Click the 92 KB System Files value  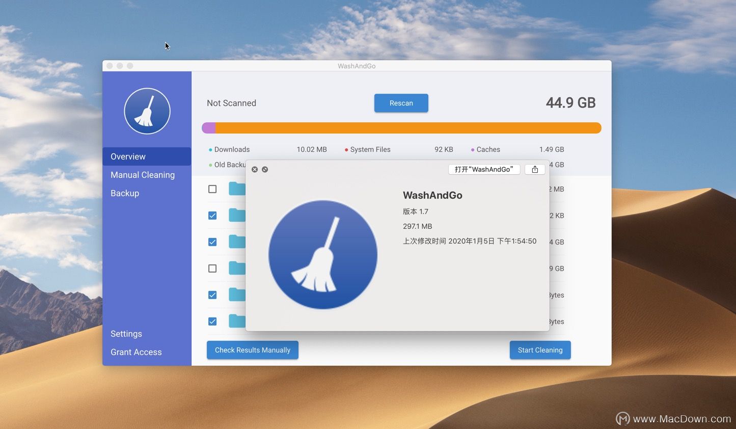click(x=444, y=149)
